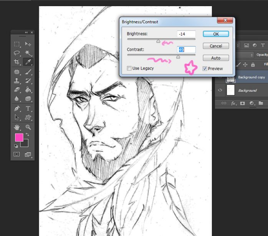The image size is (268, 236).
Task: Select the Zoom magnifier tool
Action: (x=28, y=127)
